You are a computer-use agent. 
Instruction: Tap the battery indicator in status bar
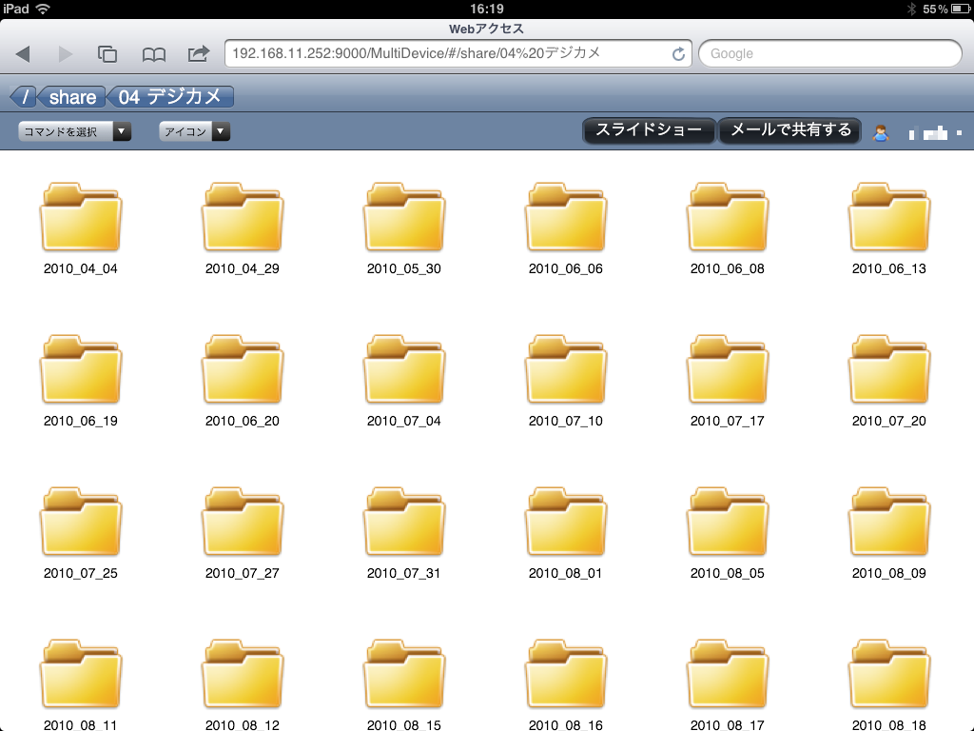pyautogui.click(x=961, y=9)
